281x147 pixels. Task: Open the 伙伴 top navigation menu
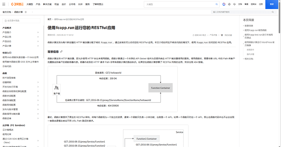coord(80,4)
